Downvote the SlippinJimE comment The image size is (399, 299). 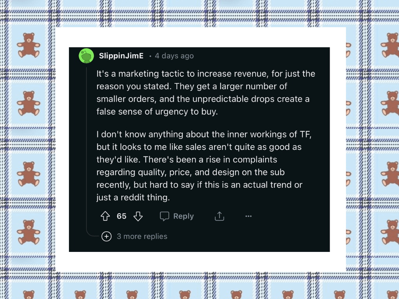138,216
